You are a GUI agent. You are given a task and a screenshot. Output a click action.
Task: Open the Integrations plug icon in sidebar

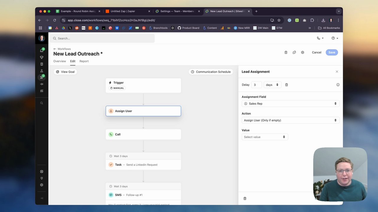42,178
